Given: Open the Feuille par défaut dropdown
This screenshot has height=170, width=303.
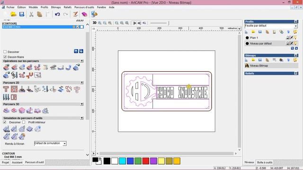Looking at the screenshot, I should coord(295,26).
